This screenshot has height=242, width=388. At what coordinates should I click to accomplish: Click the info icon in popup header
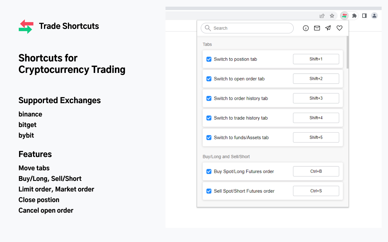tap(306, 28)
